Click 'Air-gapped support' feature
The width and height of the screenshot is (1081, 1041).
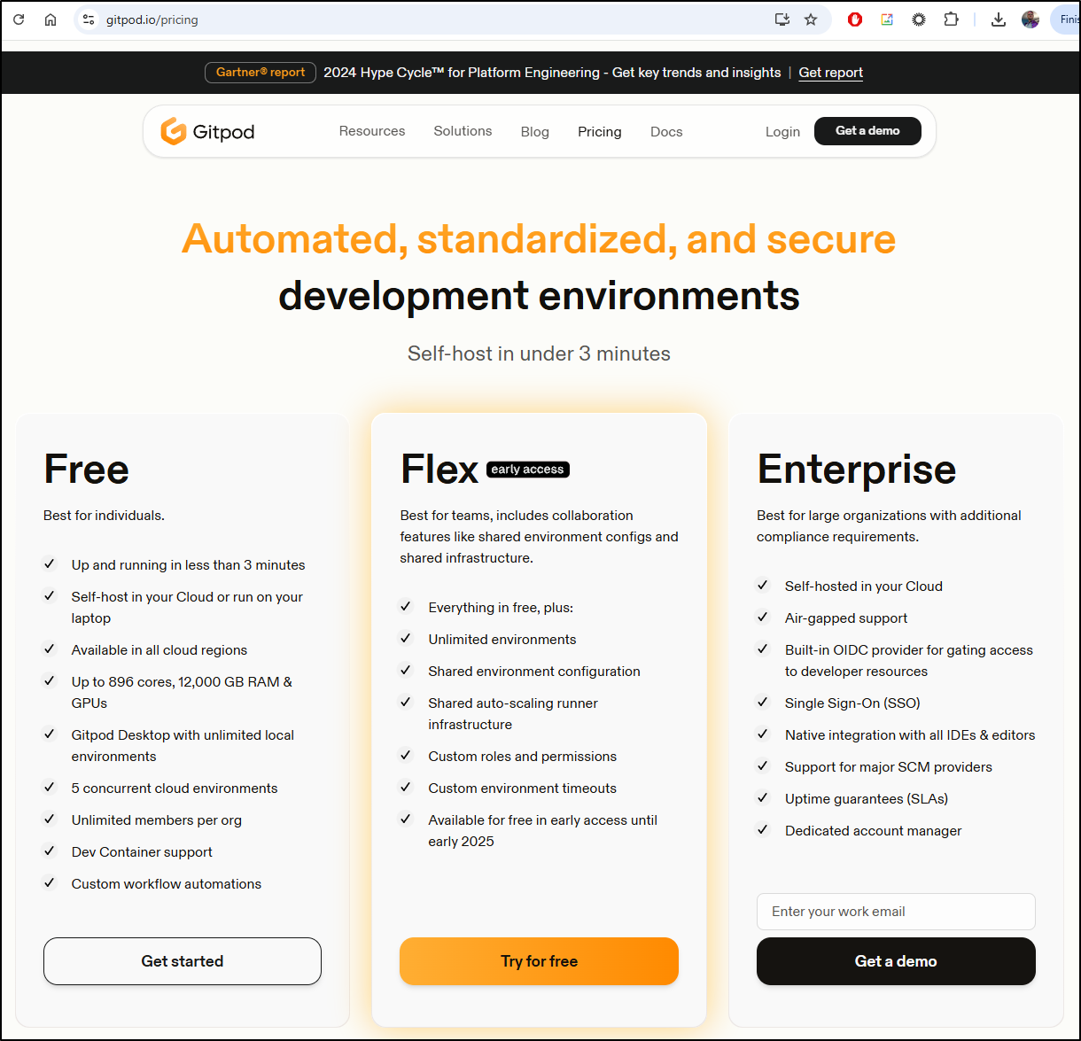pos(846,618)
